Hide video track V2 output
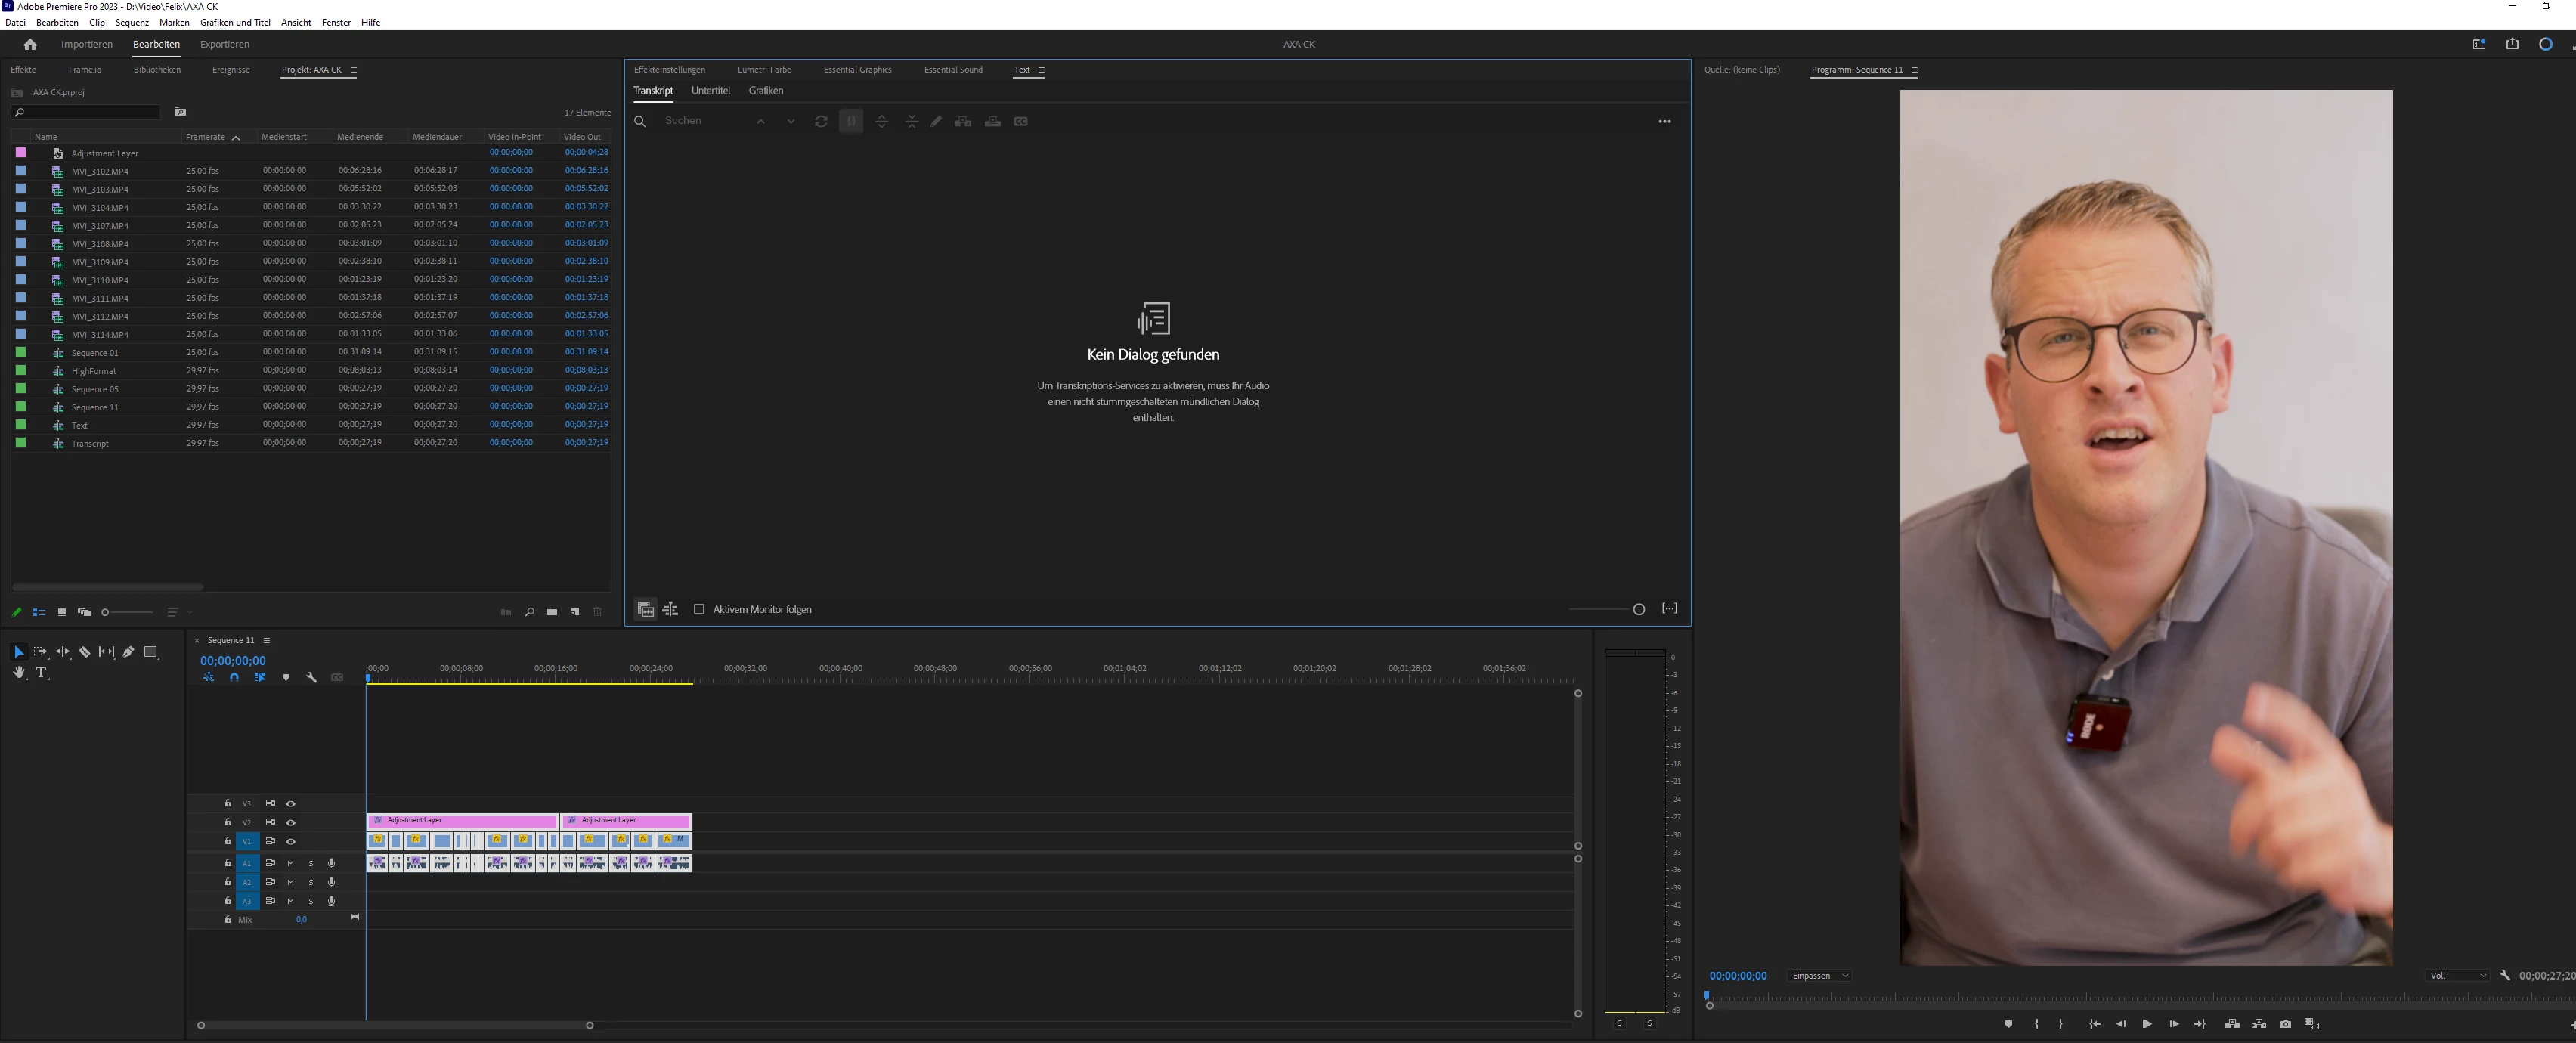Screen dimensions: 2576x1043 tap(291, 822)
